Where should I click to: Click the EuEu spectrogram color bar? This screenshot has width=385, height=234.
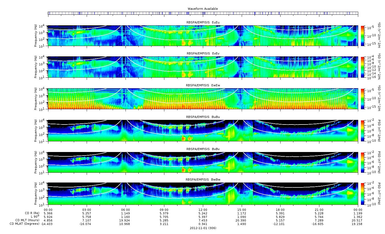363,36
